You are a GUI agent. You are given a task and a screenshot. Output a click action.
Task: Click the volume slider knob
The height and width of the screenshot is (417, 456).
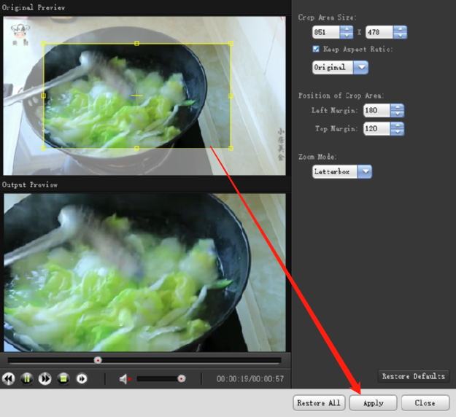coord(182,378)
